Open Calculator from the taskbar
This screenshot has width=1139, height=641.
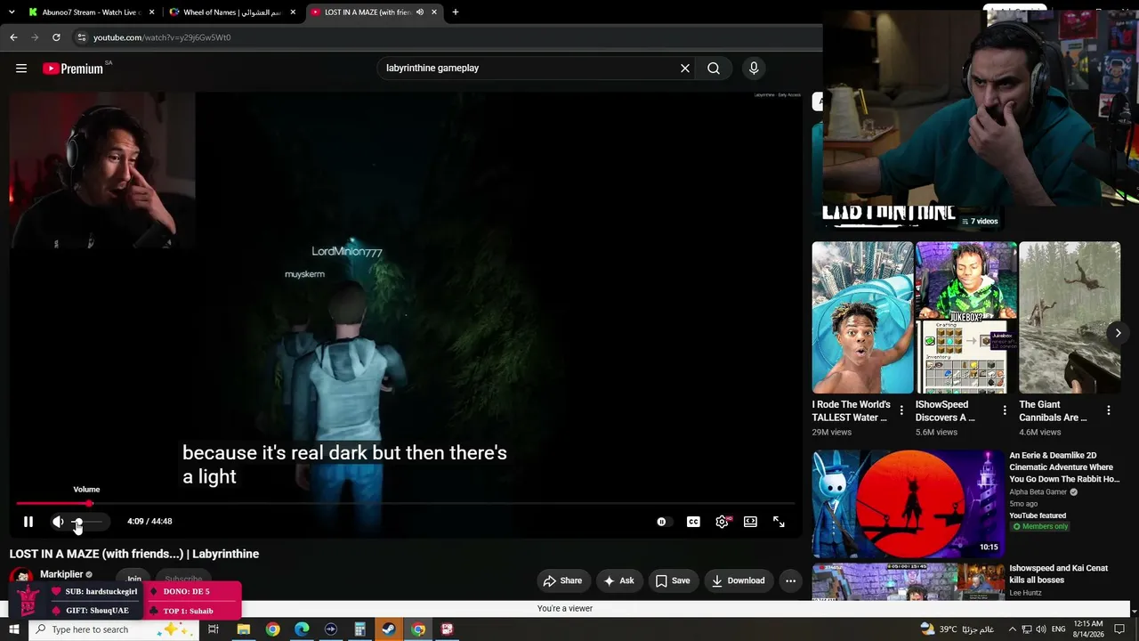coord(359,629)
